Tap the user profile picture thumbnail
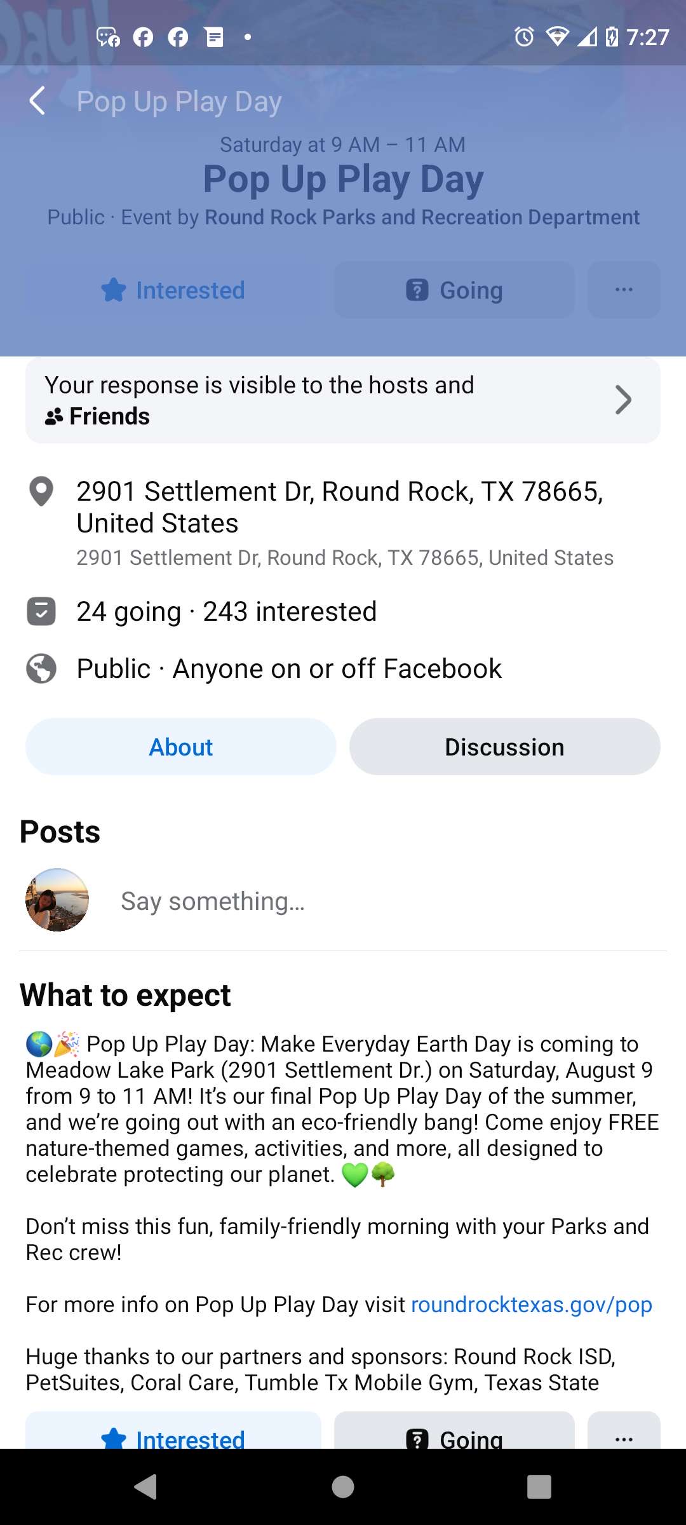Viewport: 686px width, 1525px height. click(57, 900)
